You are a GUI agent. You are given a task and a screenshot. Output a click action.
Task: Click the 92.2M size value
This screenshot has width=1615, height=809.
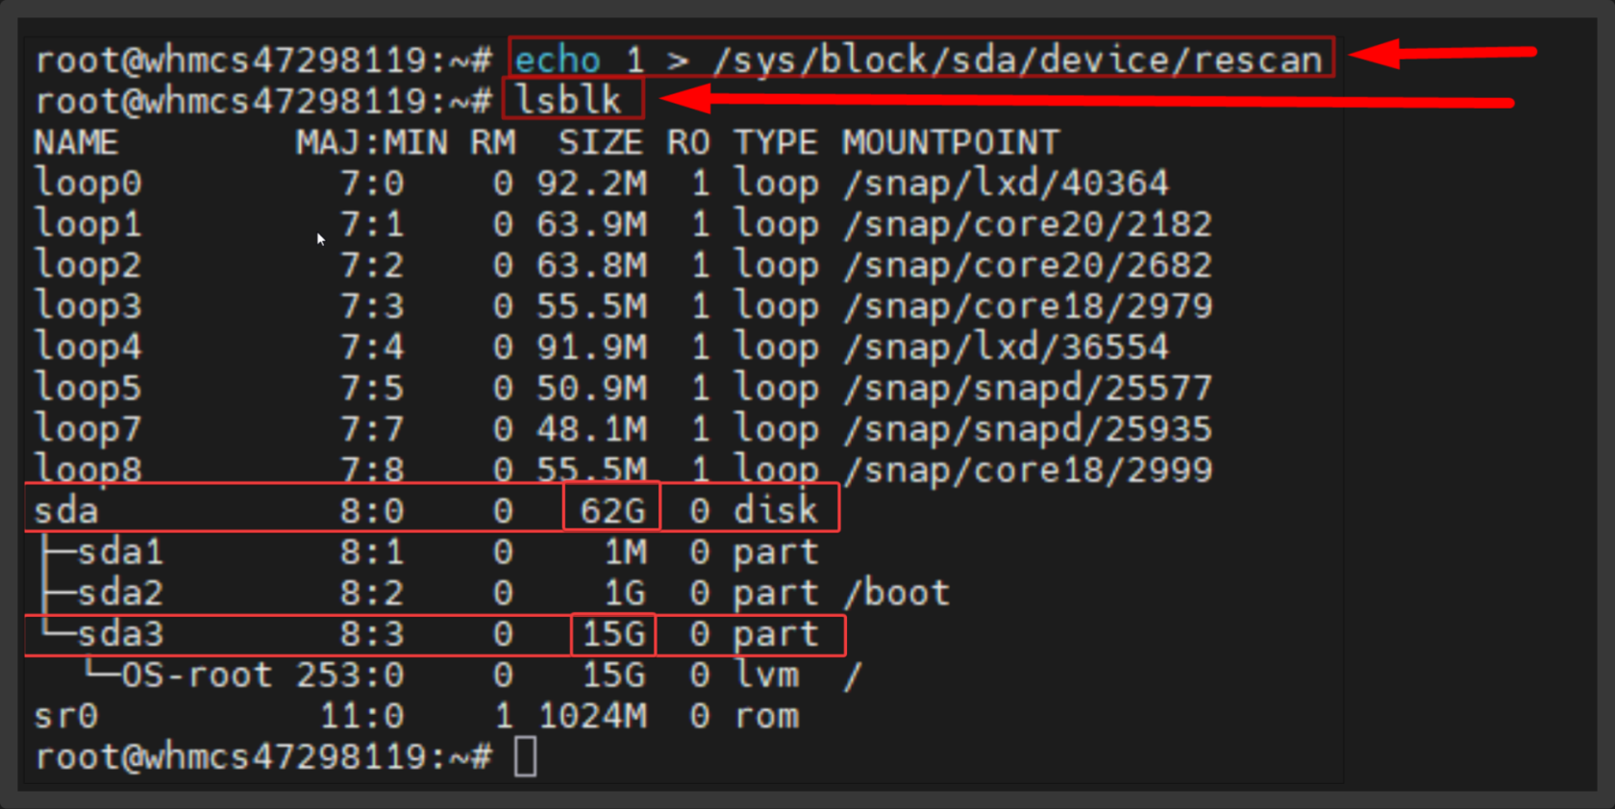[591, 183]
